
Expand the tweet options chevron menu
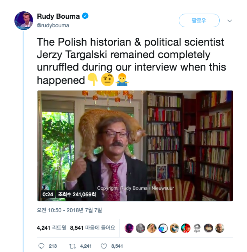(x=230, y=21)
